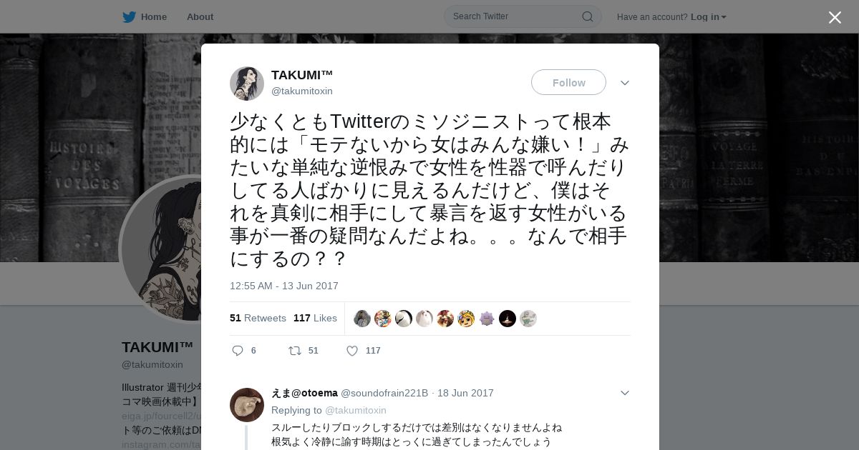The image size is (859, 450).
Task: Click the first liker's avatar thumbnail
Action: 362,319
